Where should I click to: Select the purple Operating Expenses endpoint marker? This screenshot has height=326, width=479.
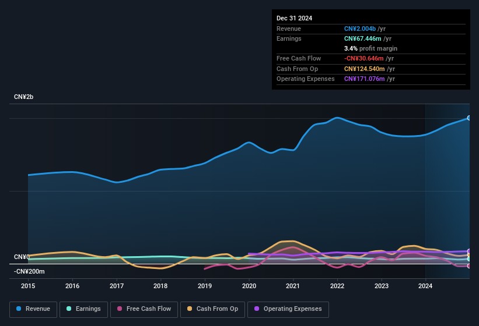(469, 251)
